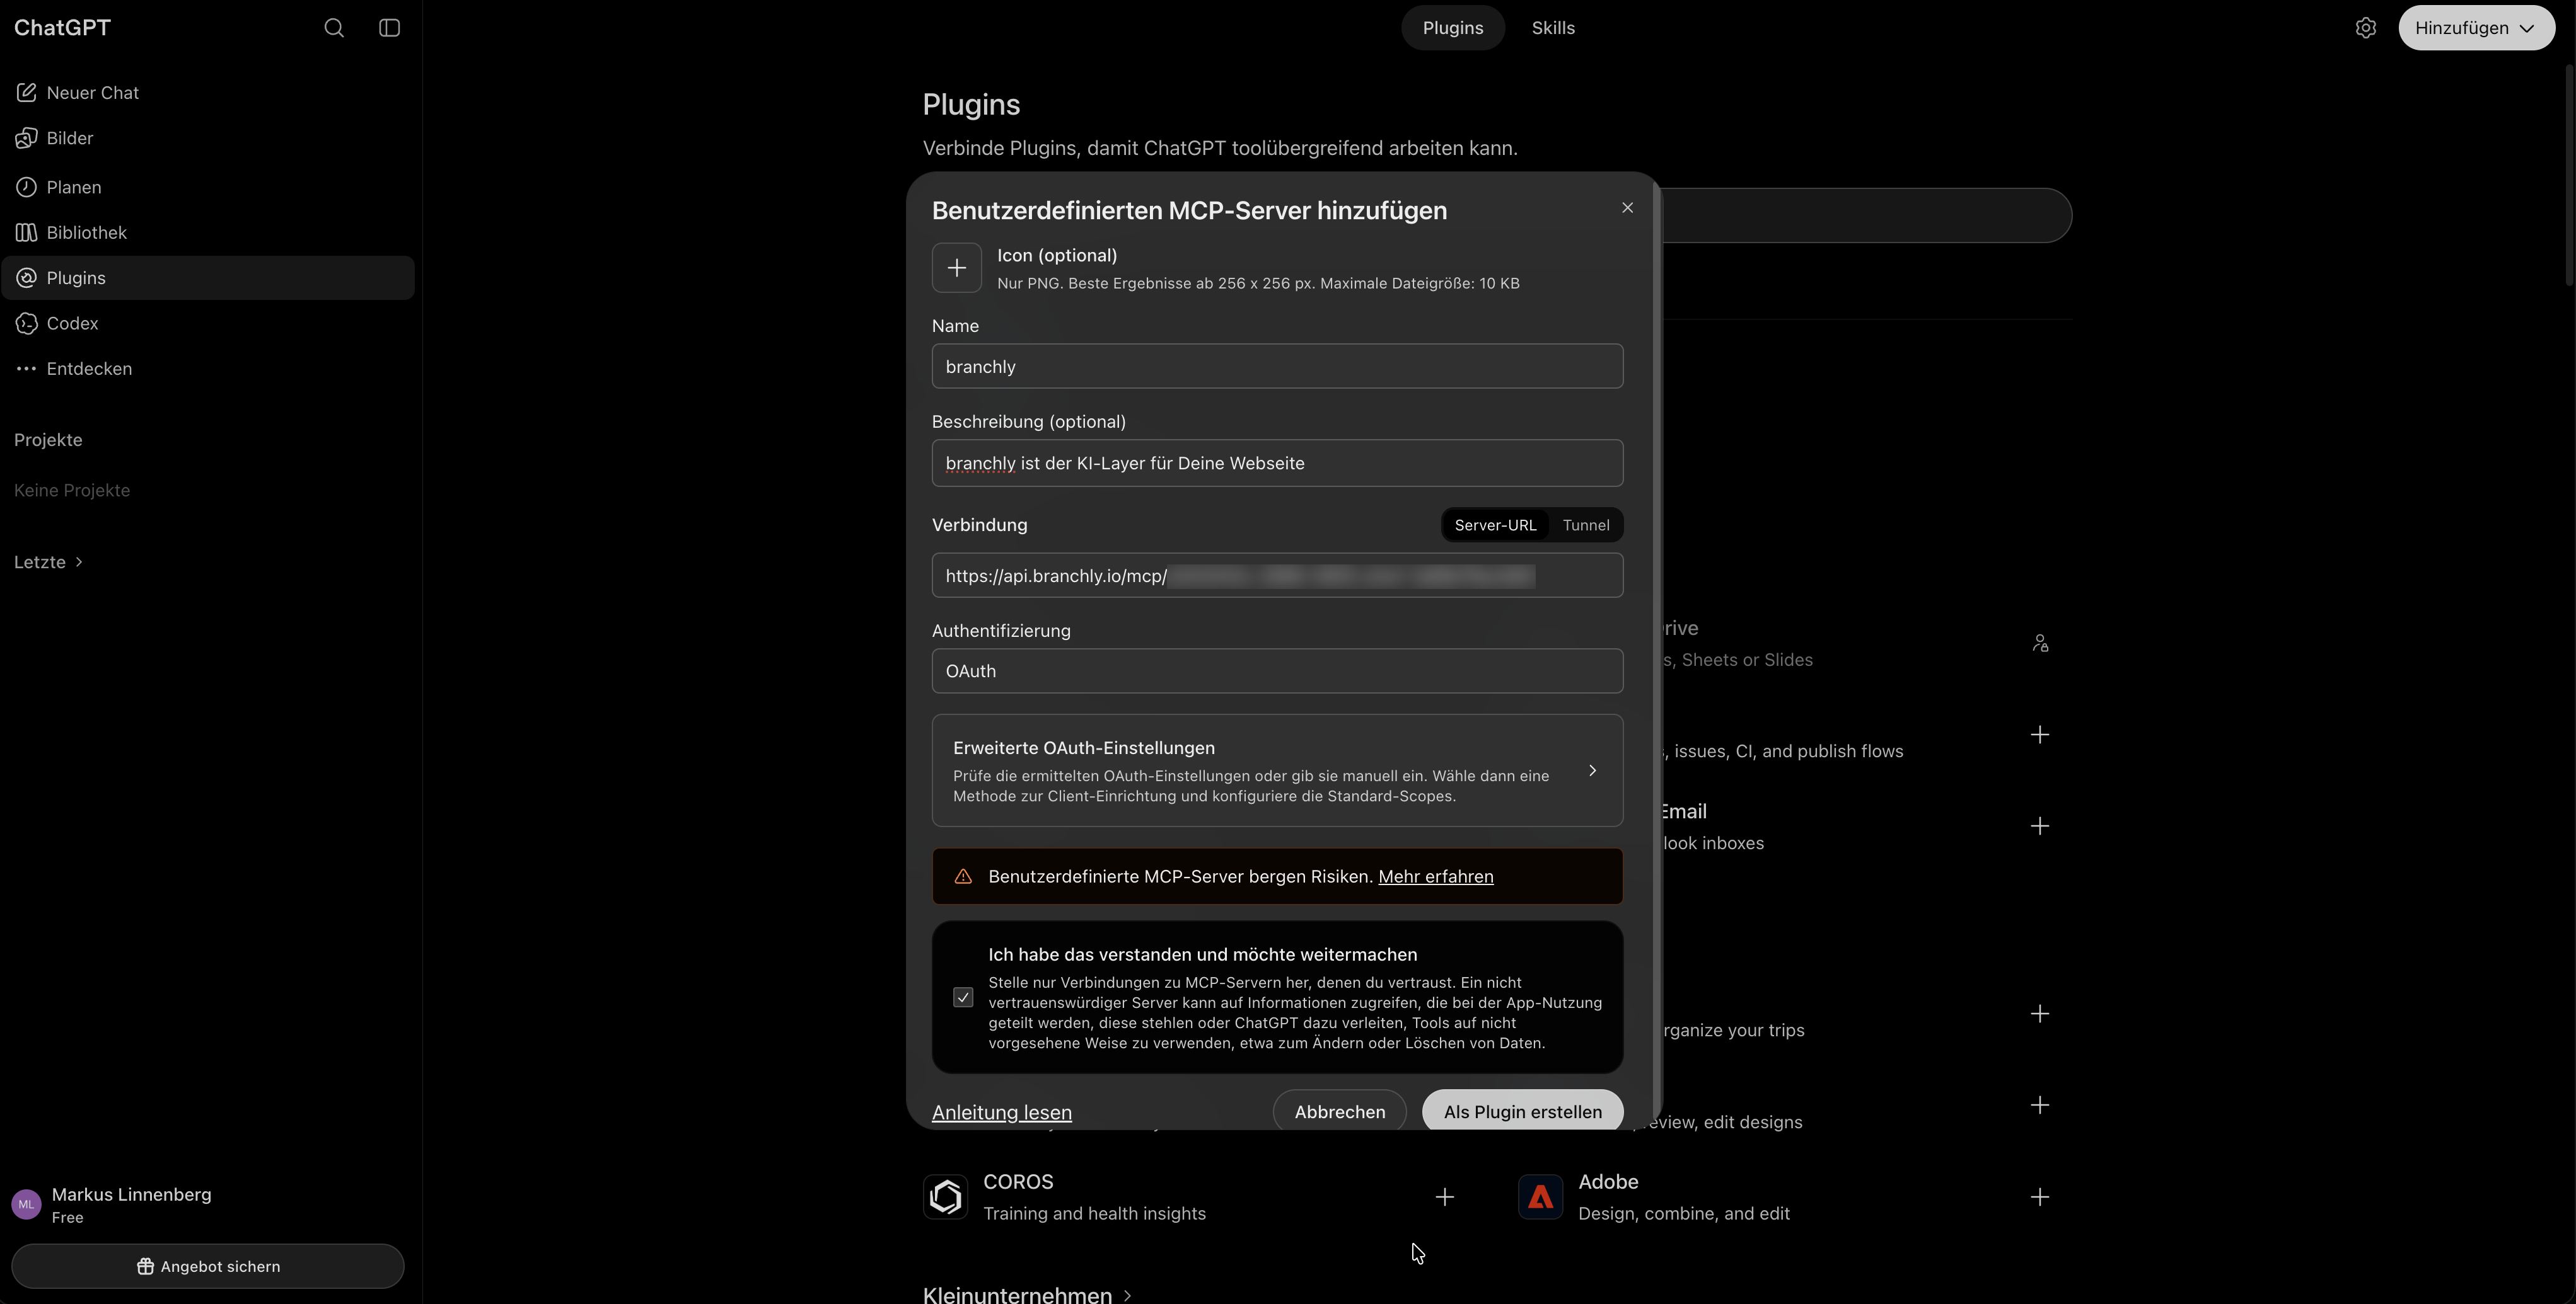Add plugin with issues, CI, publish flows
This screenshot has height=1304, width=2576.
pyautogui.click(x=2039, y=735)
